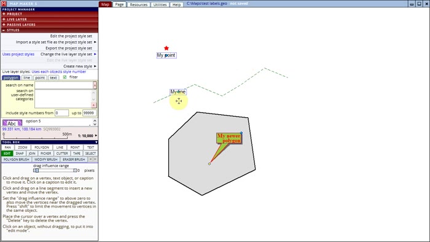Click tool box scroll-right arrow
This screenshot has width=430, height=242.
pos(95,159)
